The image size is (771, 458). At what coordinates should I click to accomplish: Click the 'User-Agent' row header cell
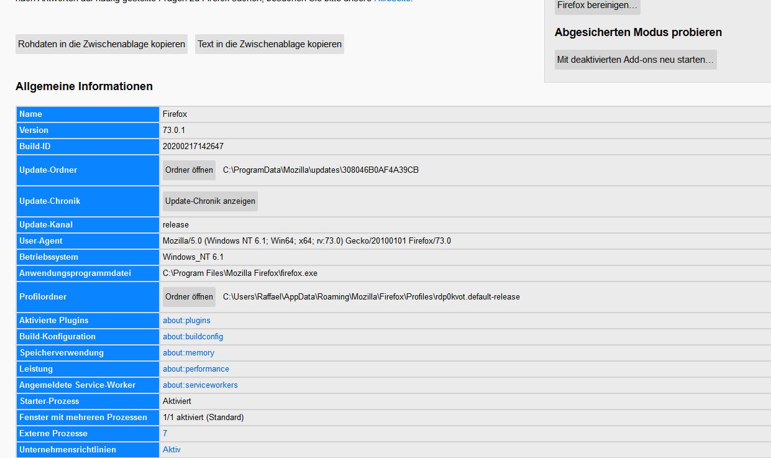coord(88,240)
